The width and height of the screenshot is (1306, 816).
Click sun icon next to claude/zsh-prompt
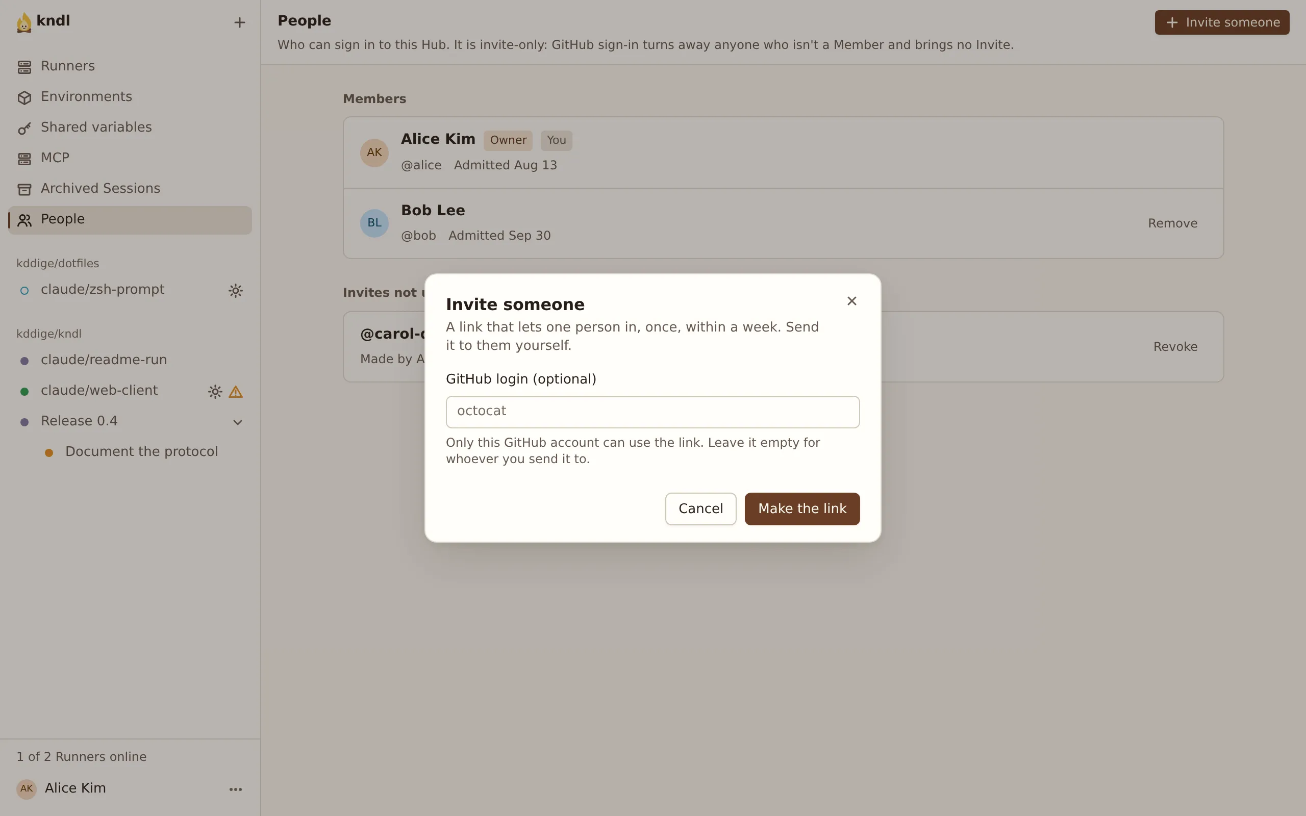tap(235, 291)
